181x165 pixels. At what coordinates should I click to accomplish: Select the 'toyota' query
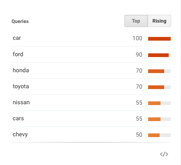coord(21,87)
